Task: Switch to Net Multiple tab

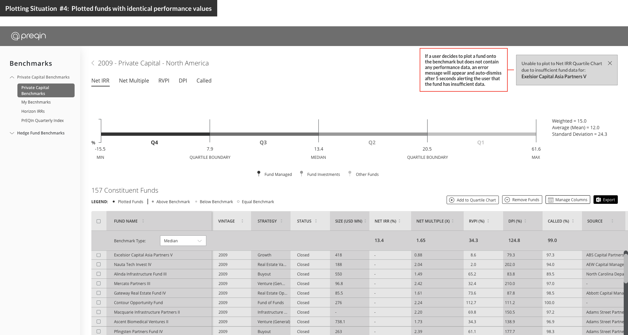Action: (134, 81)
